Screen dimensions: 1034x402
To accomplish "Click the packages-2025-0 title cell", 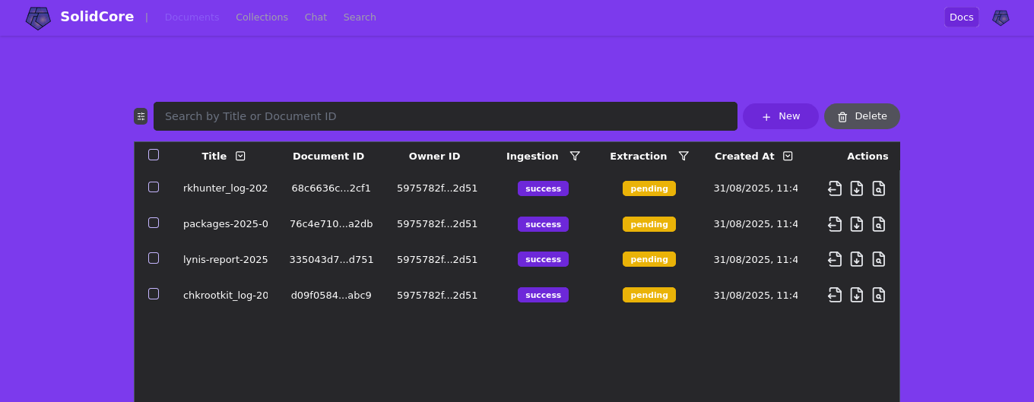I will (226, 224).
